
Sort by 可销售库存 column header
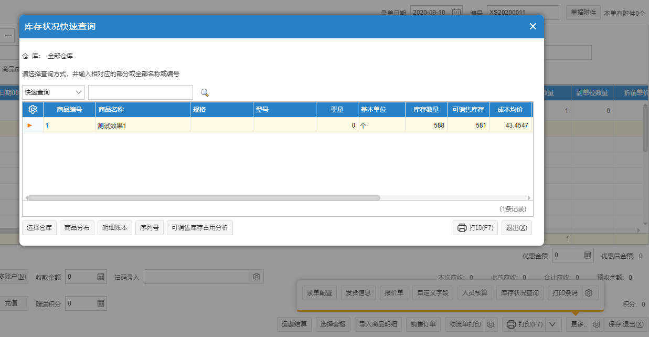[468, 110]
